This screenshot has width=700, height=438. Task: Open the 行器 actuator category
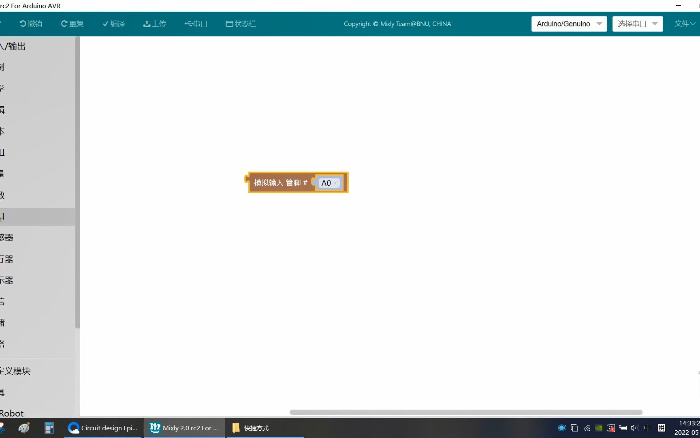pos(37,259)
